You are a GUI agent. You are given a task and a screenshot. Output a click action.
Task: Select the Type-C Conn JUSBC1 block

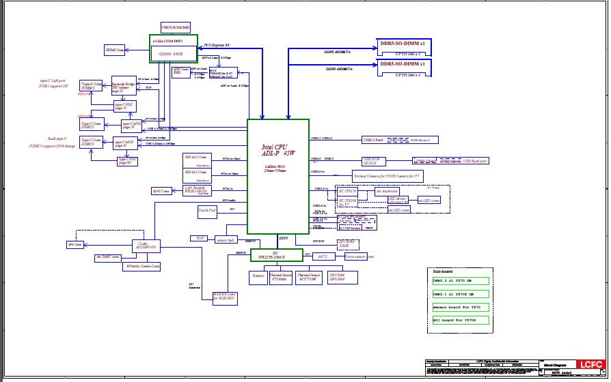91,86
